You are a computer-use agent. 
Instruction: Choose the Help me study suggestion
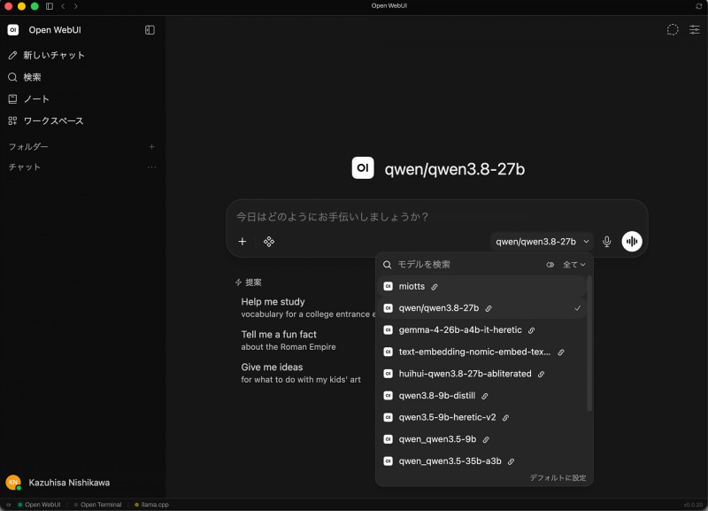coord(307,307)
